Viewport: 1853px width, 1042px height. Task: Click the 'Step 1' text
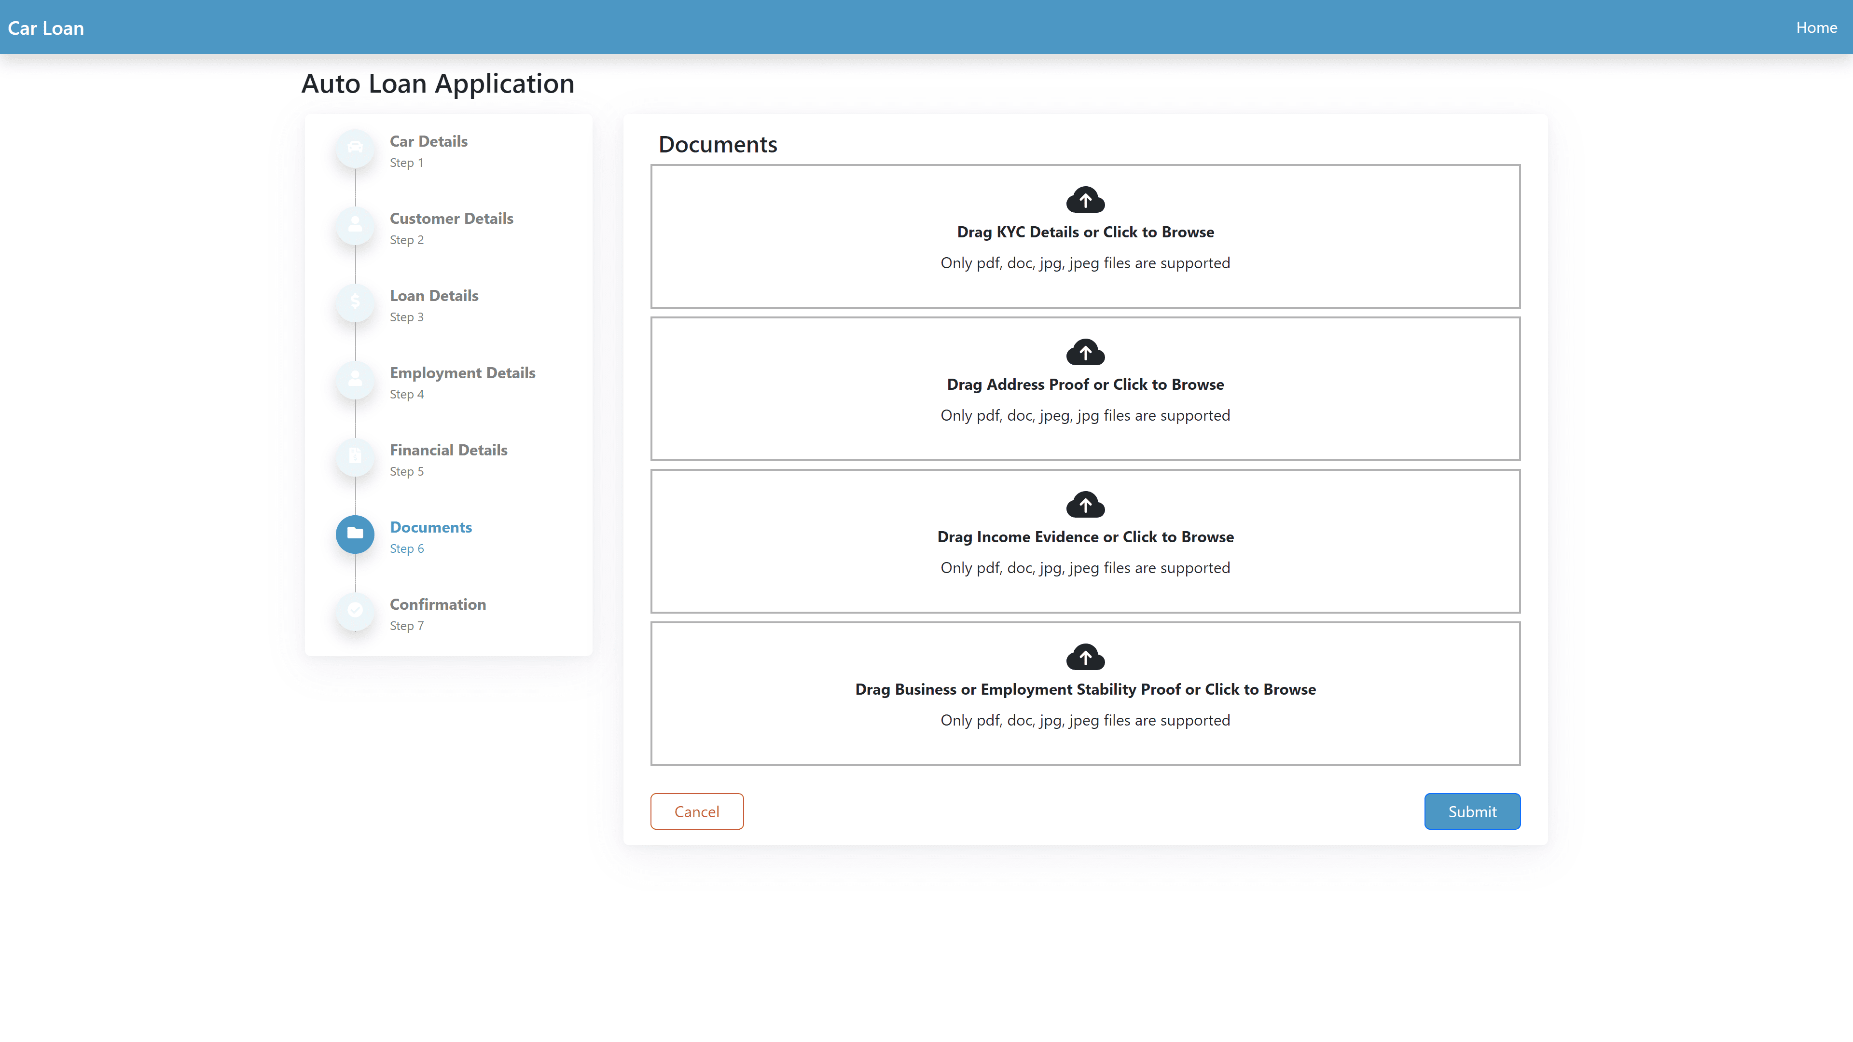point(406,163)
